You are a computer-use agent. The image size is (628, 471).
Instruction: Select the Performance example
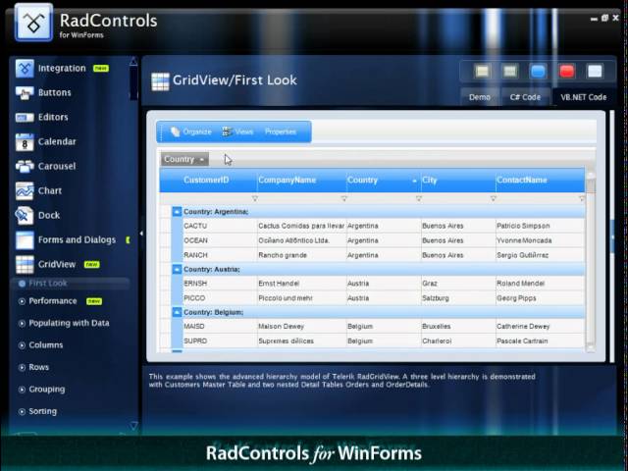tap(52, 301)
